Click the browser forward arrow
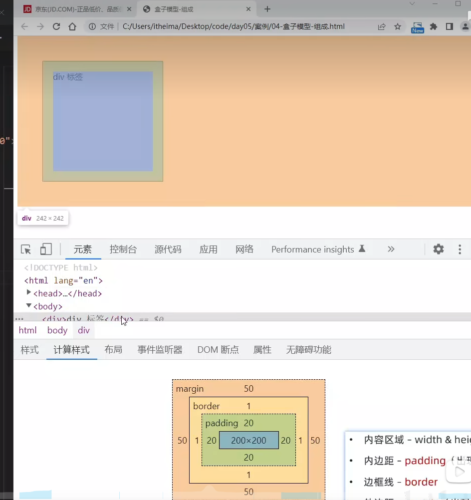471x500 pixels. pyautogui.click(x=40, y=26)
